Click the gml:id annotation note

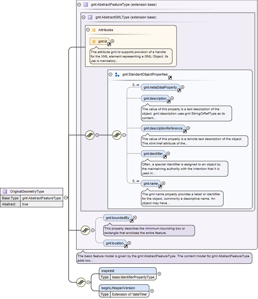131,56
